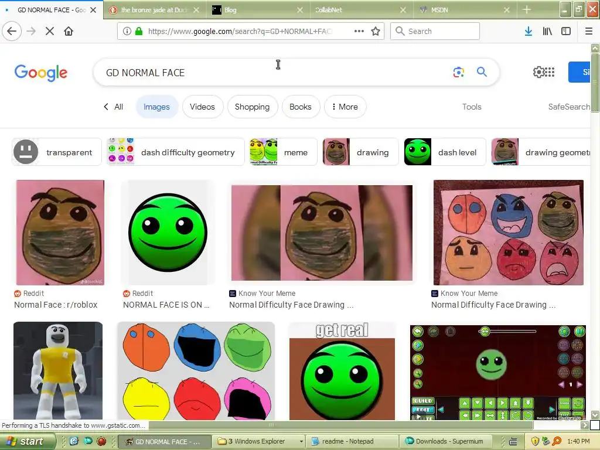Open the Google apps grid icon
600x450 pixels.
[x=550, y=72]
